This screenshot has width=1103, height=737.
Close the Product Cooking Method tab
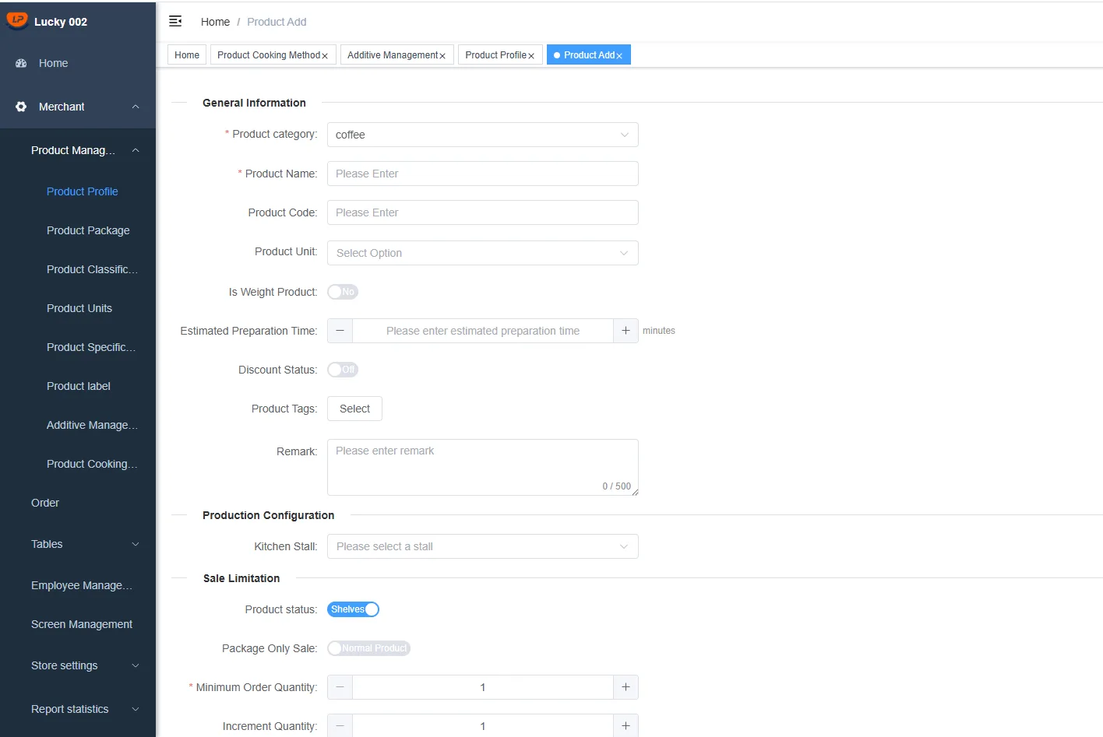[325, 56]
